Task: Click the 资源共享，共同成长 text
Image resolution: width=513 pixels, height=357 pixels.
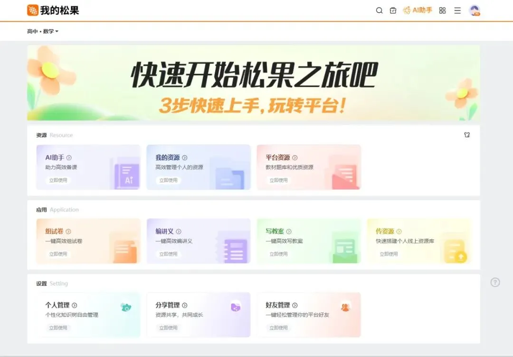Action: tap(179, 315)
